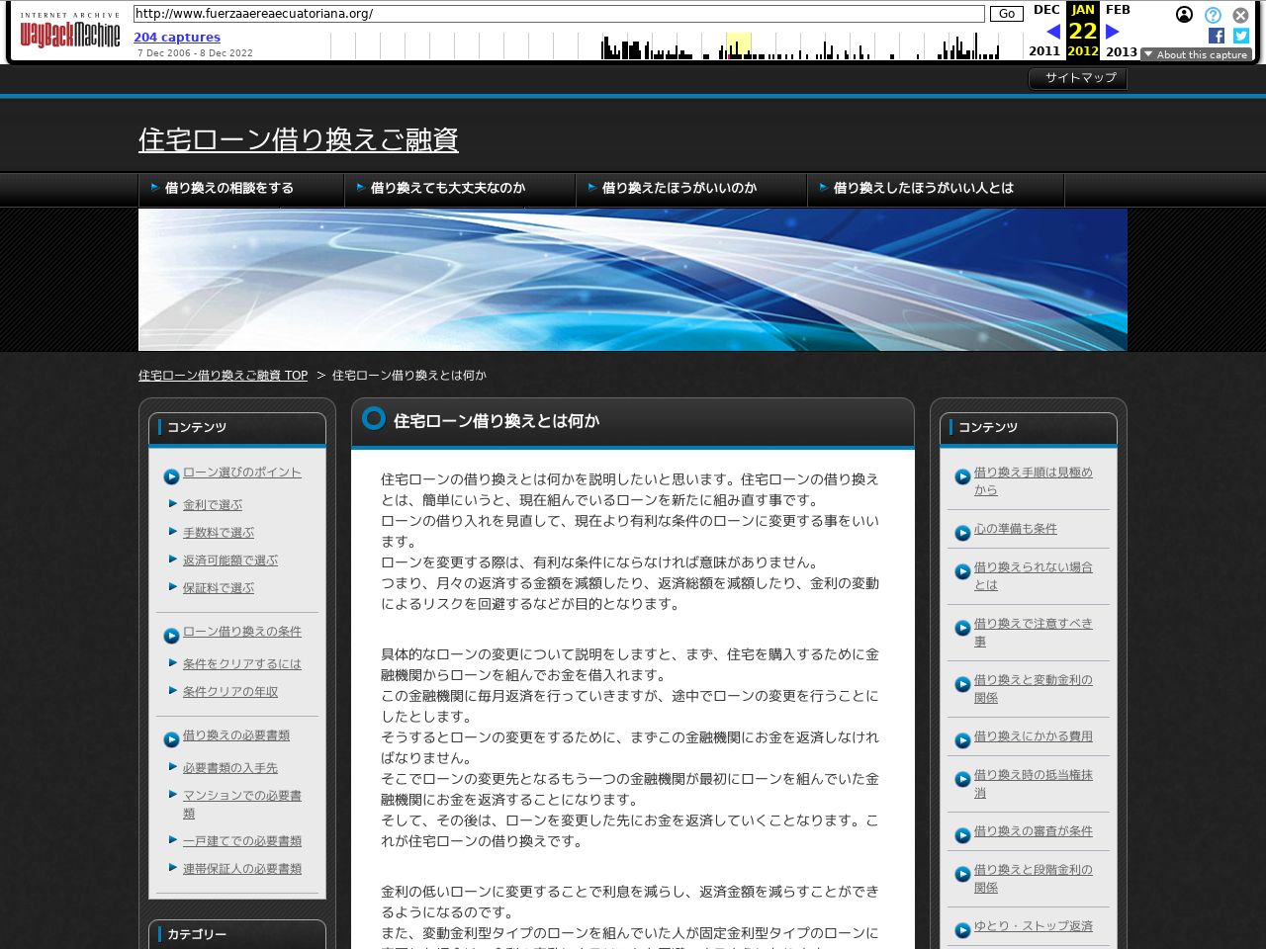Open 借り換えても大丈夫なのか menu item
1266x949 pixels.
[447, 188]
